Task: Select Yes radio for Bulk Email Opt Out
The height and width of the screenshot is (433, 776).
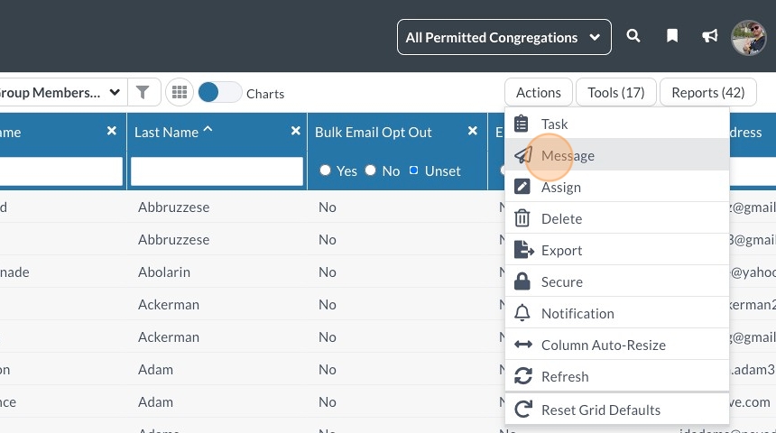Action: pos(326,170)
